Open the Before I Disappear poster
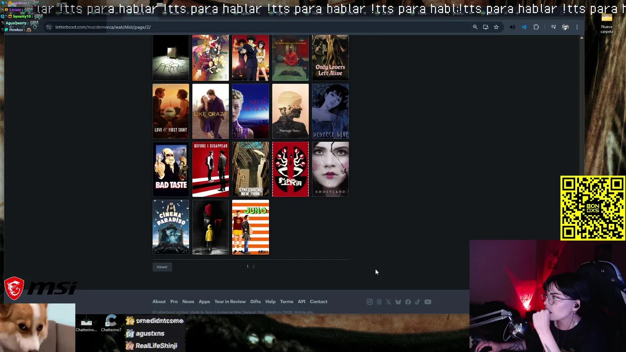This screenshot has width=626, height=352. point(210,169)
